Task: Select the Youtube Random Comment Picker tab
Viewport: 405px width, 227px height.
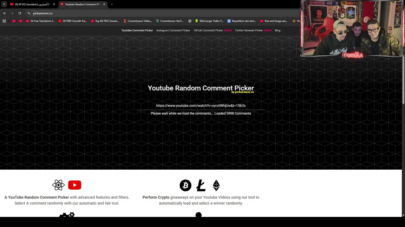Action: click(x=83, y=4)
